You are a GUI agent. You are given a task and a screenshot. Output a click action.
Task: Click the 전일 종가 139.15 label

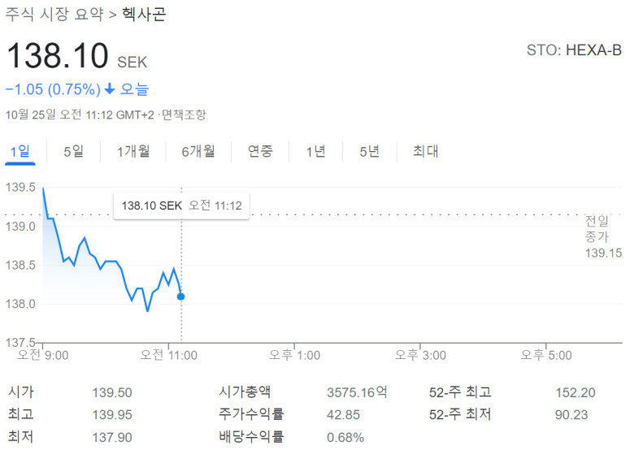603,236
